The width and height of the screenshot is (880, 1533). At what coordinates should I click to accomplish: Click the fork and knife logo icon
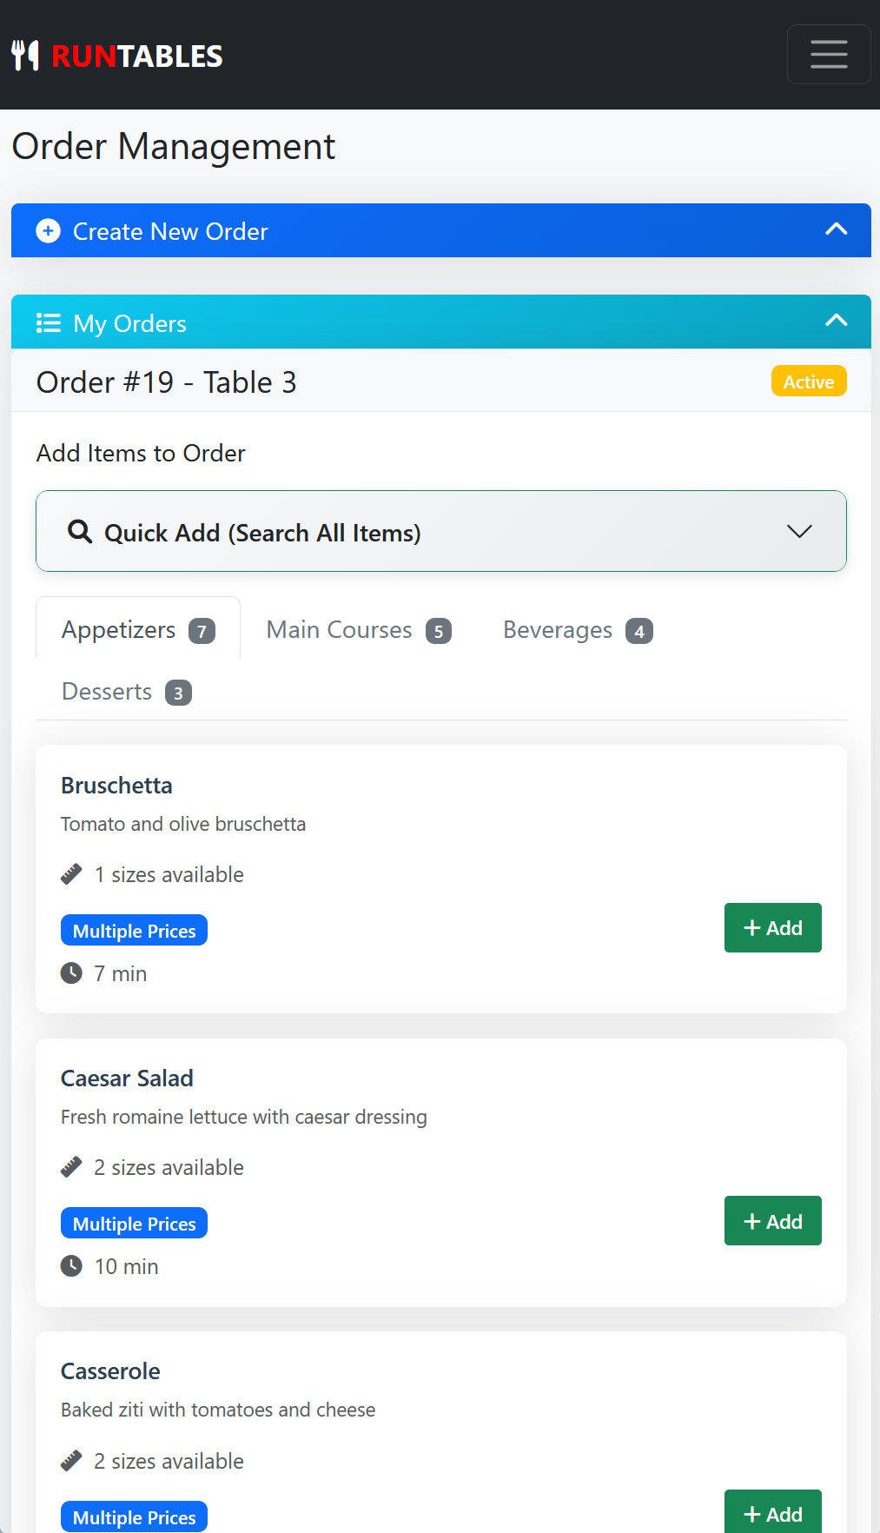[25, 56]
